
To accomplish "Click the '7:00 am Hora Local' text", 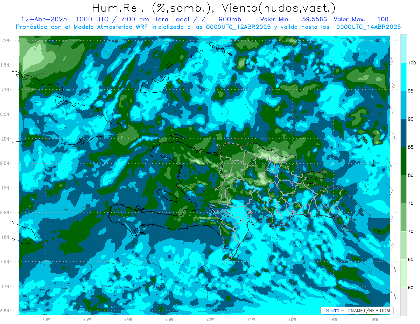I will [155, 19].
